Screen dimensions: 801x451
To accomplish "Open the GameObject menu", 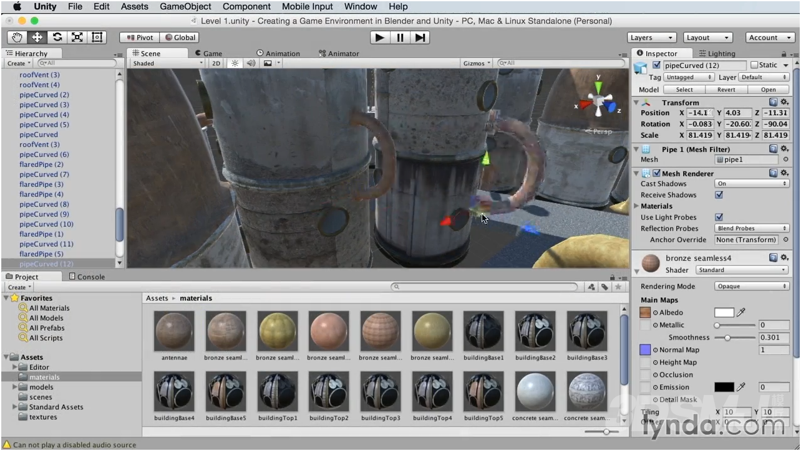I will (185, 7).
